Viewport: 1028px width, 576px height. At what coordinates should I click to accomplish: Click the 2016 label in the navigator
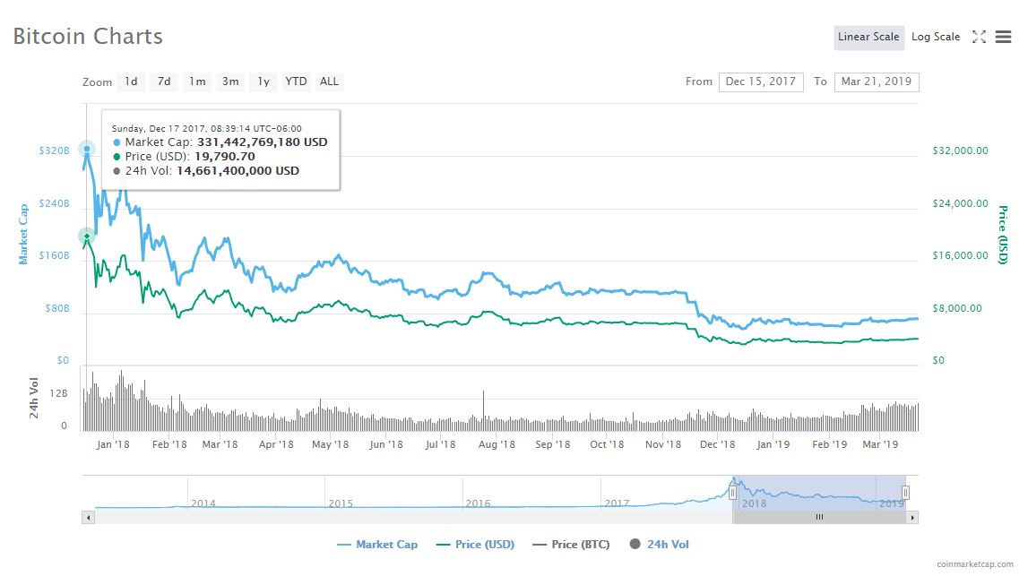[478, 503]
